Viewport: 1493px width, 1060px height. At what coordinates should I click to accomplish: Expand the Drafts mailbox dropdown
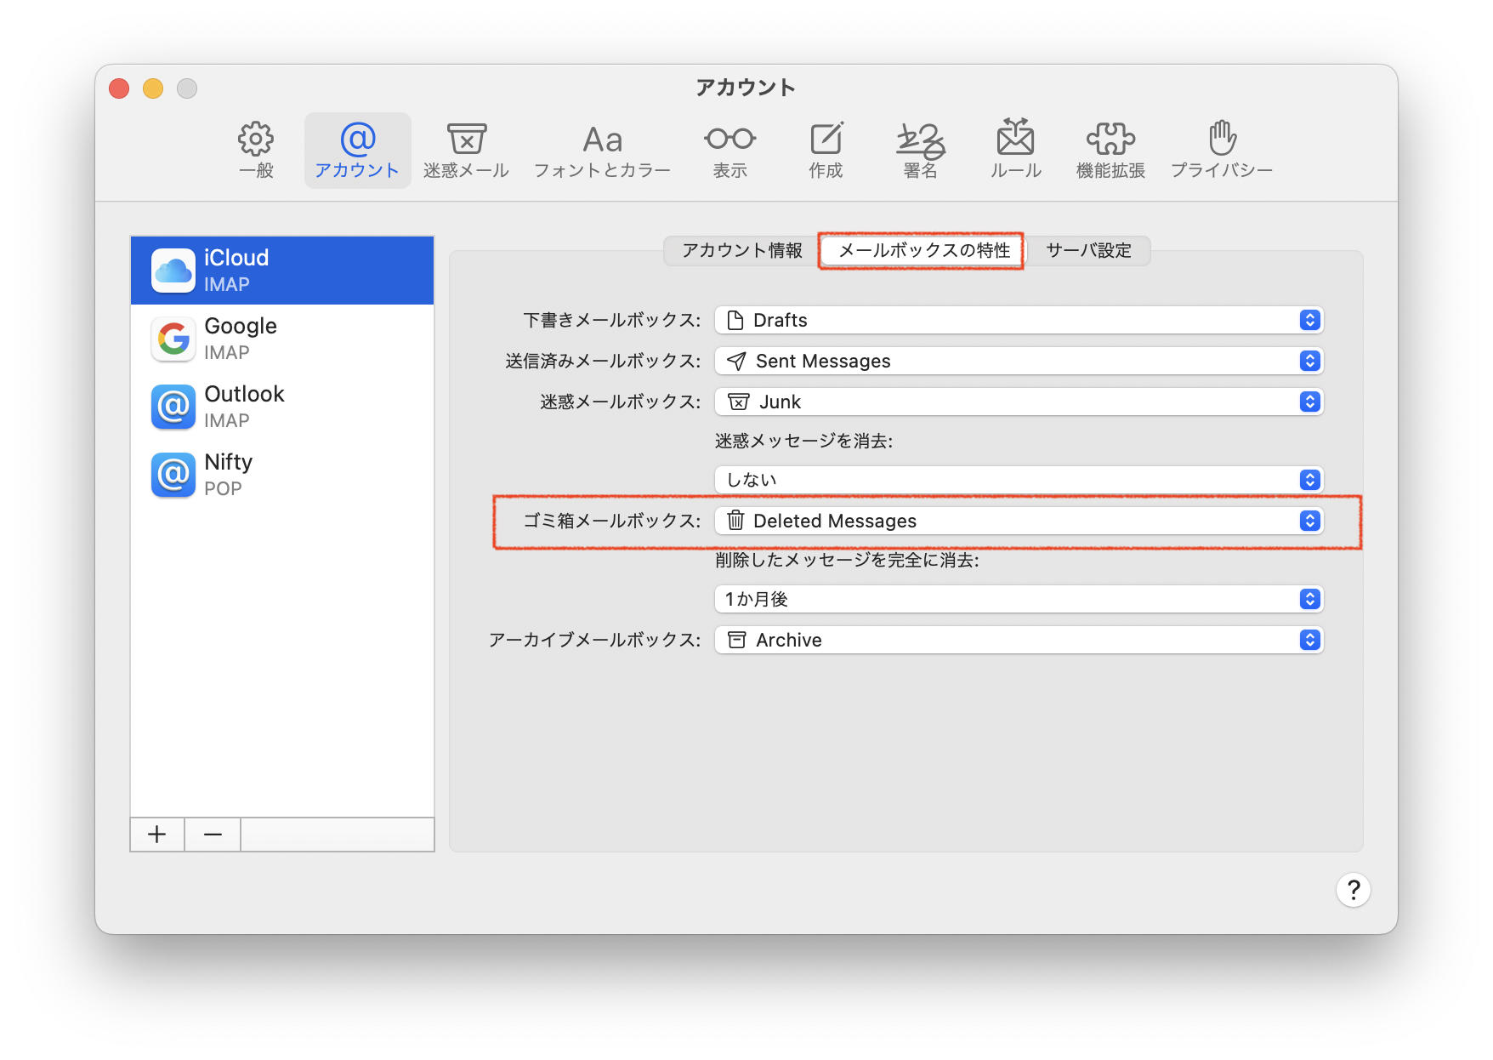tap(1019, 320)
